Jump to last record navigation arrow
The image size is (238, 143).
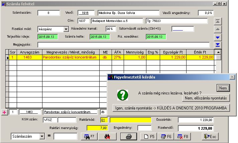click(218, 45)
